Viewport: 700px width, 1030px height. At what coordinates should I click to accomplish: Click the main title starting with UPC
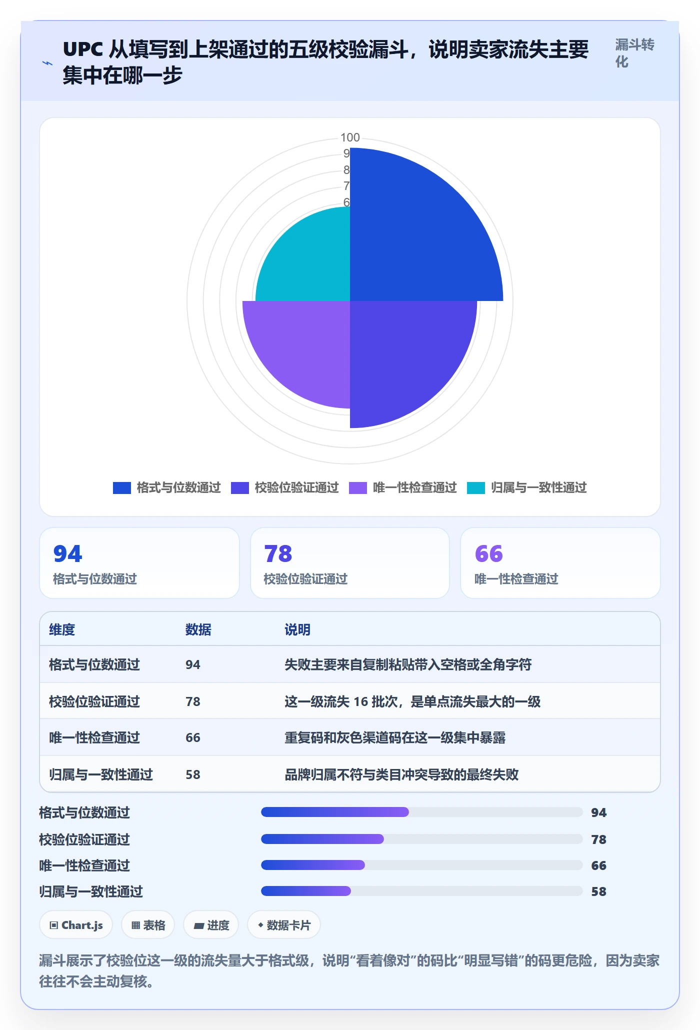326,62
